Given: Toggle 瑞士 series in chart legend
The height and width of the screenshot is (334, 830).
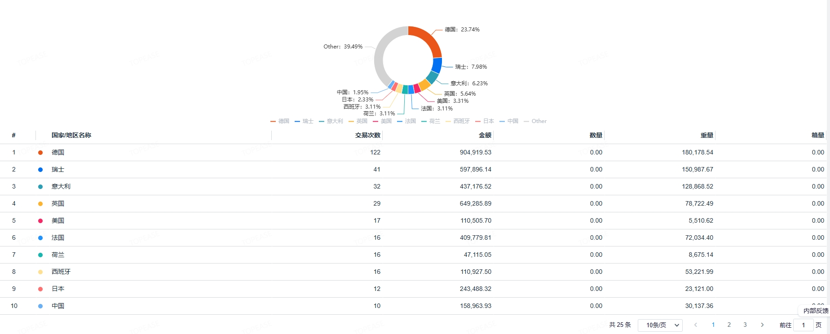Looking at the screenshot, I should coord(304,121).
